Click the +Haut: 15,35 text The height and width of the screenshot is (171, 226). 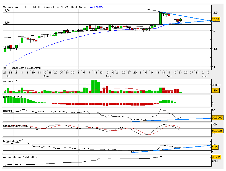[78, 7]
